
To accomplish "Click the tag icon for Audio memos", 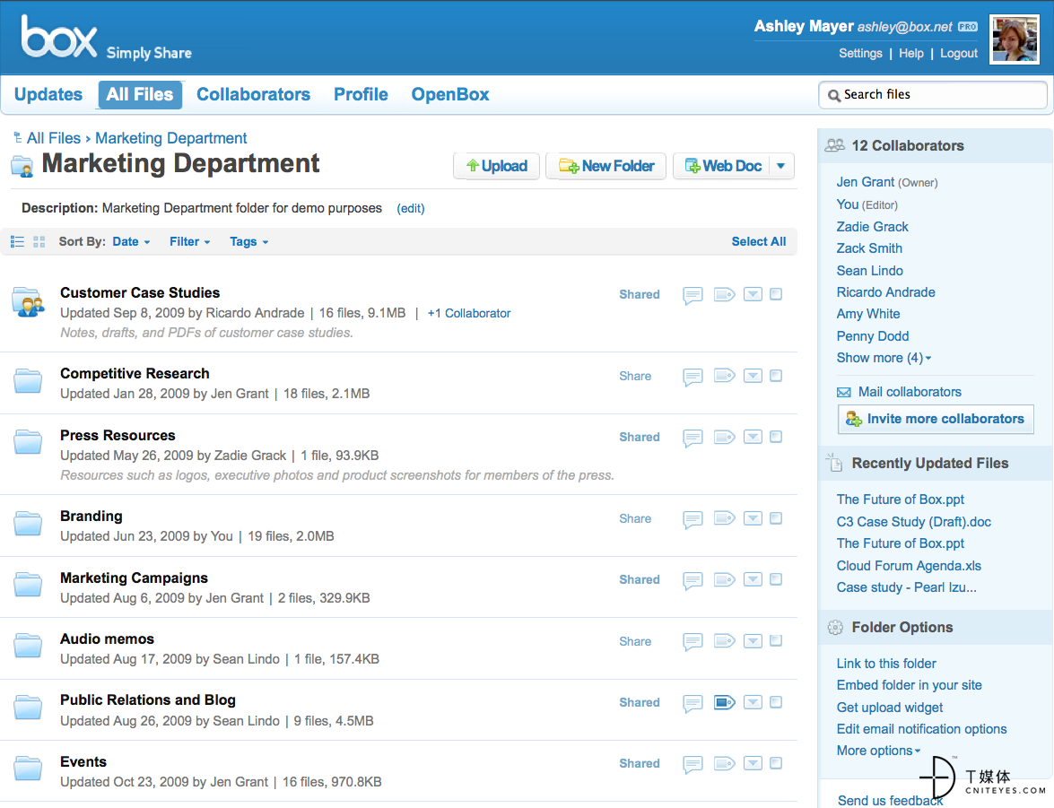I will tap(724, 641).
